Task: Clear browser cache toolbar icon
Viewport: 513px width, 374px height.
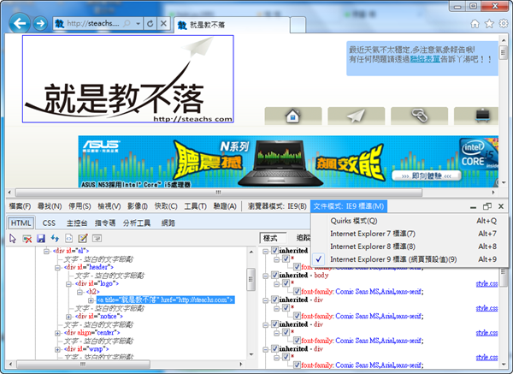Action: click(x=27, y=239)
